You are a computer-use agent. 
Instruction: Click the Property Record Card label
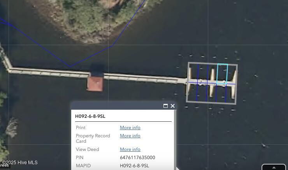(93, 138)
